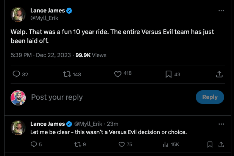Open the @Myll_Erik handle on main tweet
The height and width of the screenshot is (156, 234).
44,18
